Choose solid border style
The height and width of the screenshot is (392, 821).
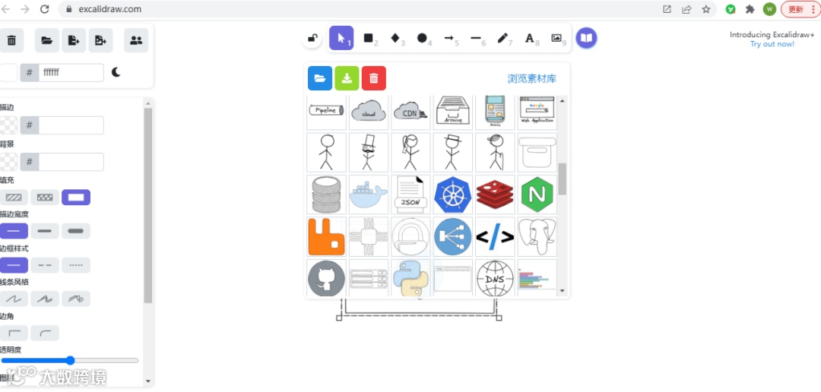click(x=14, y=265)
